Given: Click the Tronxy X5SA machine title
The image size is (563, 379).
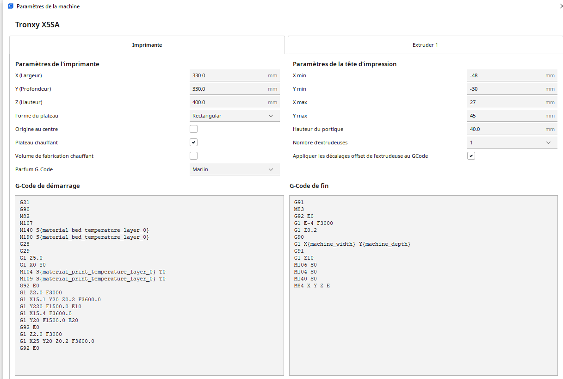Looking at the screenshot, I should [x=37, y=25].
